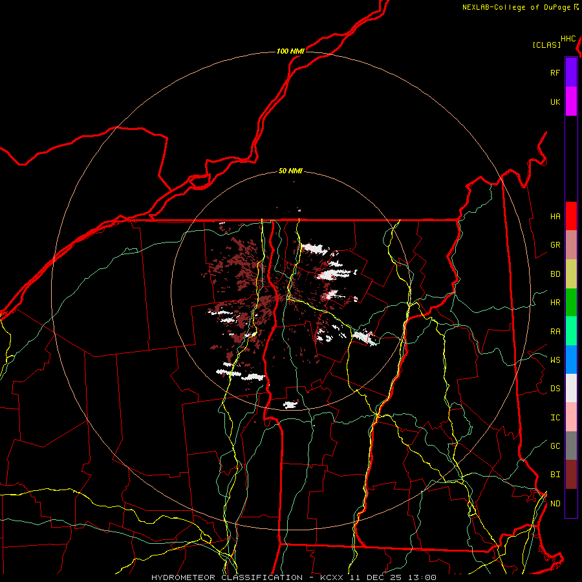Click the BD legend label
Image resolution: width=582 pixels, height=582 pixels.
(x=555, y=274)
